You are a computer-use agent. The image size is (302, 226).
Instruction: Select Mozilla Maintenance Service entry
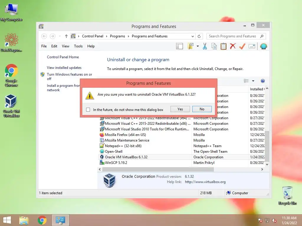tap(182, 140)
